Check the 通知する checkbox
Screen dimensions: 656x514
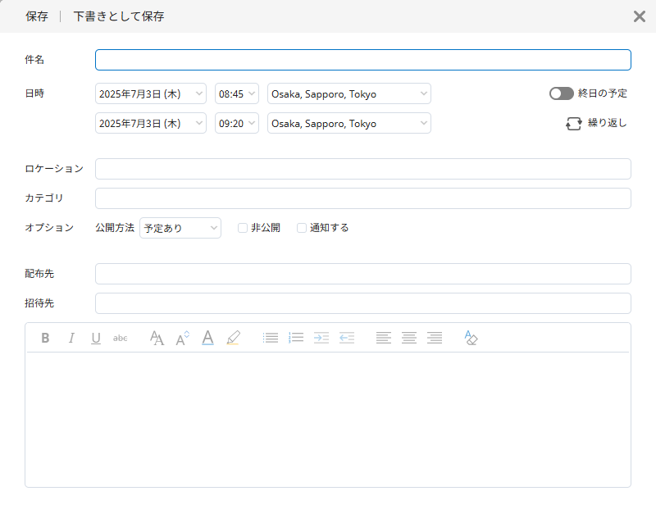pyautogui.click(x=302, y=228)
